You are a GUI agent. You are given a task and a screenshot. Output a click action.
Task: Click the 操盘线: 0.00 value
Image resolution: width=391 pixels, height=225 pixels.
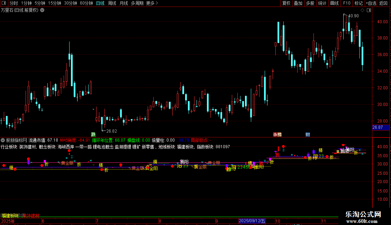point(139,141)
